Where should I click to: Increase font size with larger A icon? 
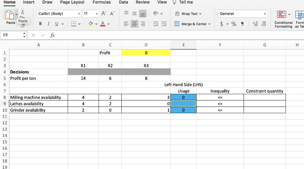click(x=104, y=13)
